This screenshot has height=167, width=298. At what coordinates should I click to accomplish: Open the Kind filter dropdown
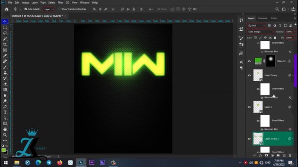tap(256, 26)
